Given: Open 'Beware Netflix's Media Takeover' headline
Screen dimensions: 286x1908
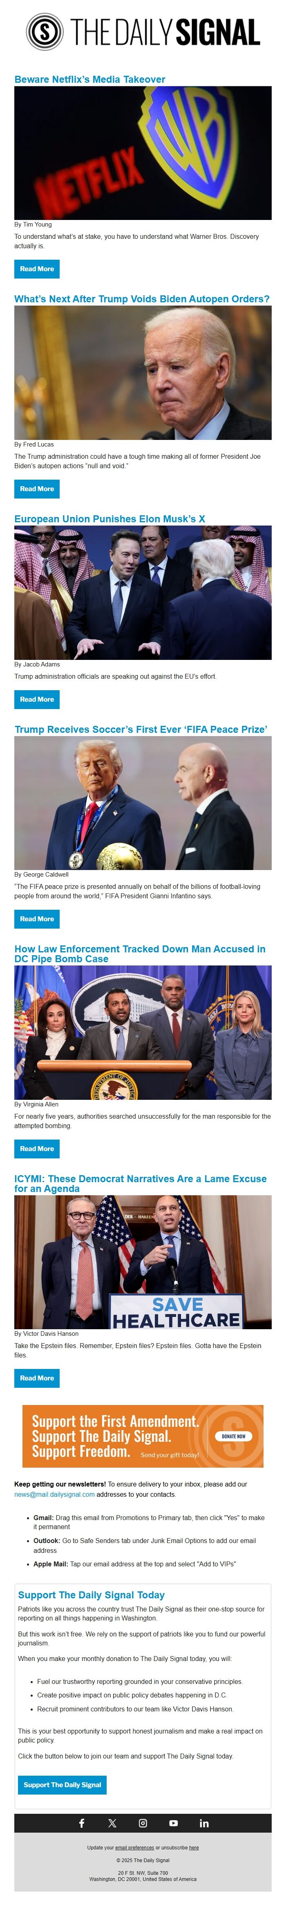Looking at the screenshot, I should (89, 79).
